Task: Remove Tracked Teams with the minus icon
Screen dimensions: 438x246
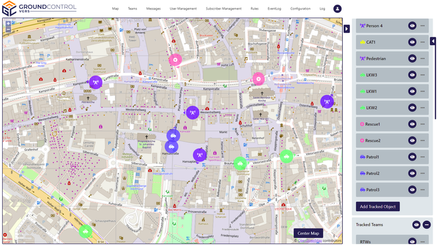Action: coord(426,225)
